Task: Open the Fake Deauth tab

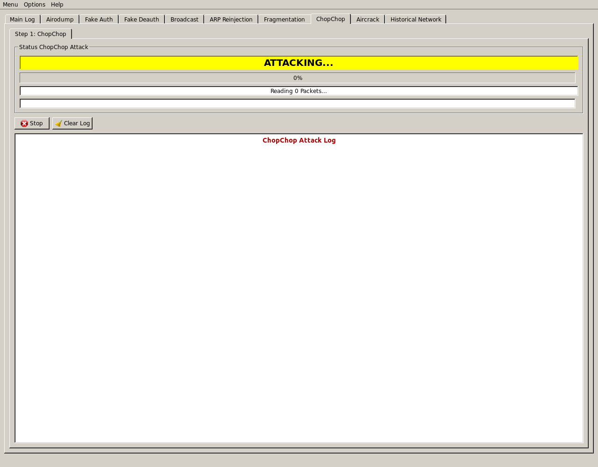Action: (x=142, y=20)
